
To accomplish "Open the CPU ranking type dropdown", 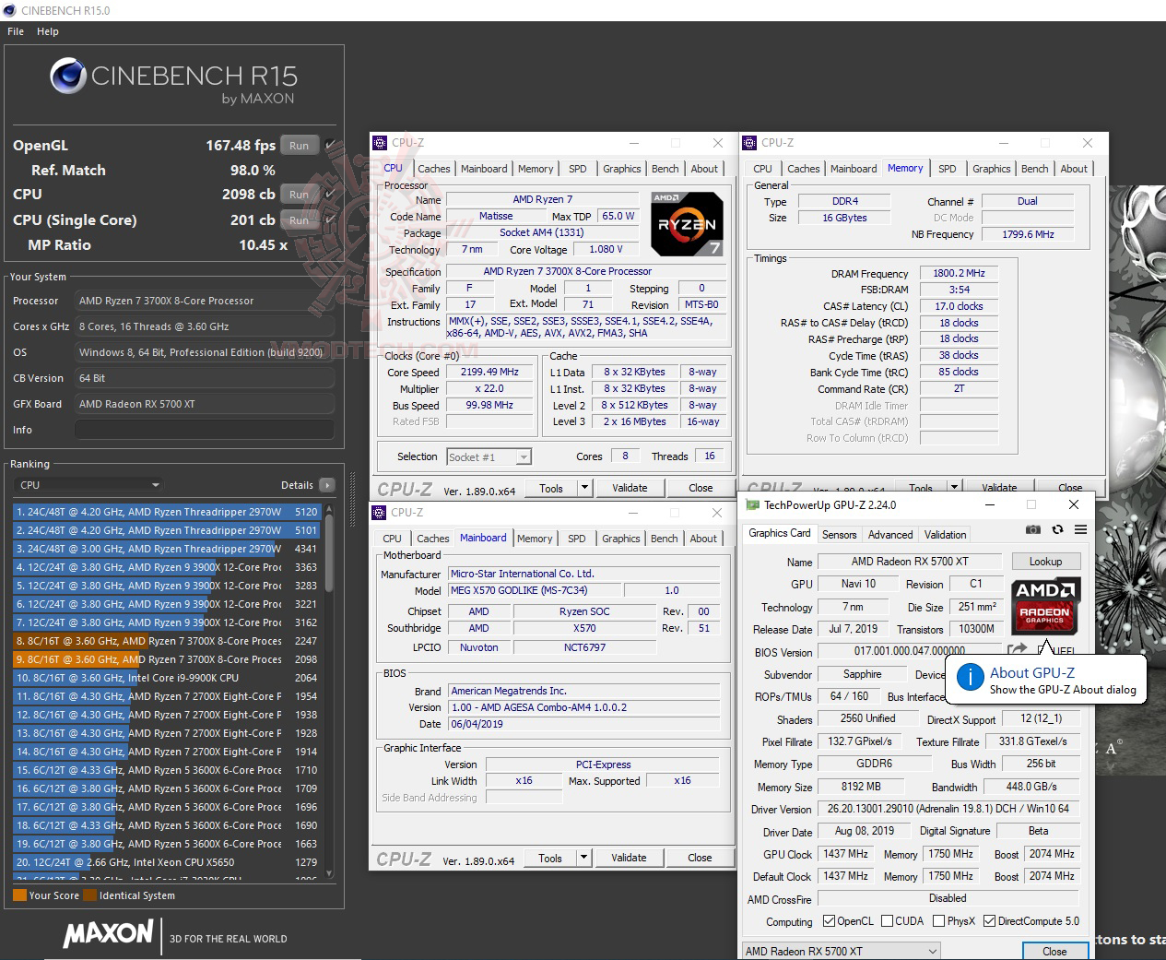I will coord(89,485).
